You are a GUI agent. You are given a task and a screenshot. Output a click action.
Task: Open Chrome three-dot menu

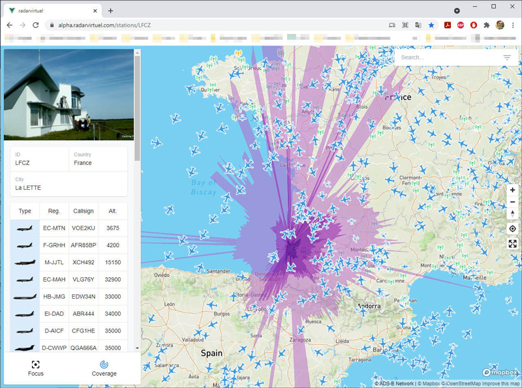tap(513, 25)
